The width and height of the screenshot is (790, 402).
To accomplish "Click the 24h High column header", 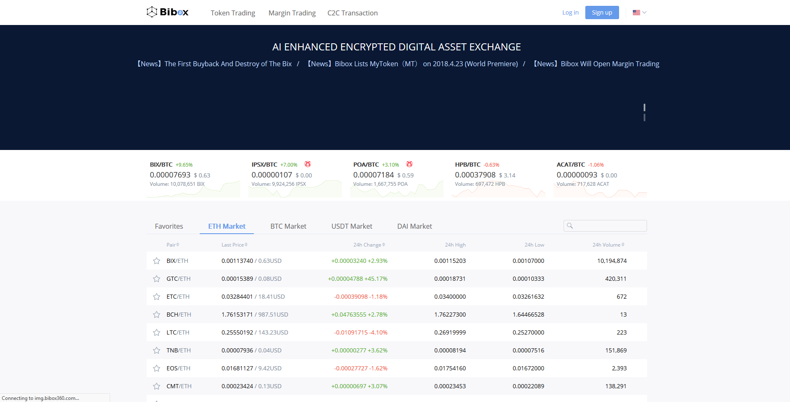I will point(455,245).
